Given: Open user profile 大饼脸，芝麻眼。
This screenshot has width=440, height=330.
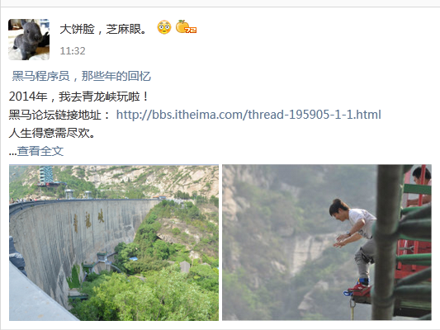Looking at the screenshot, I should pyautogui.click(x=103, y=29).
